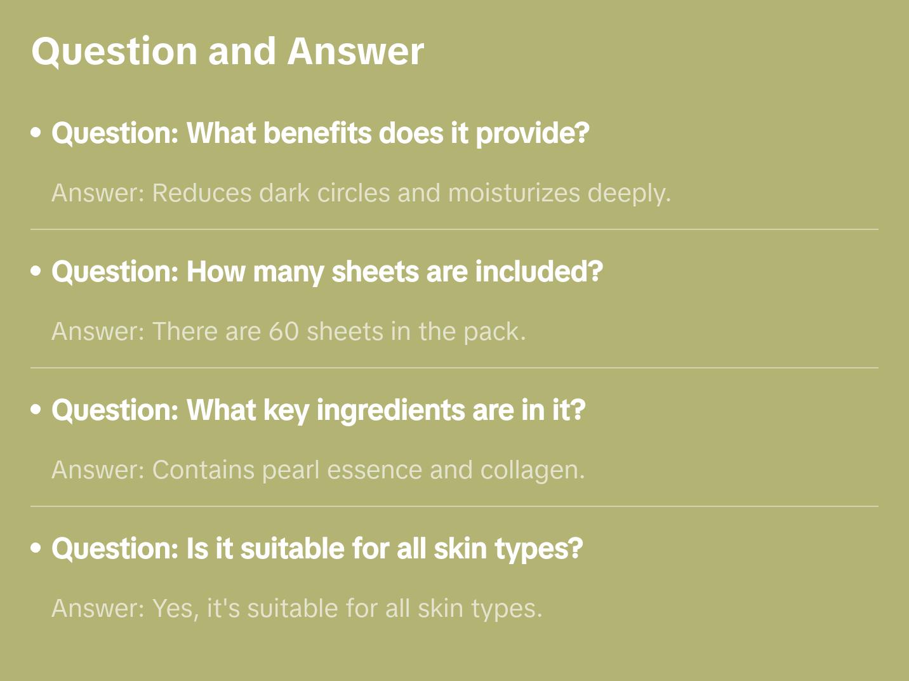Screen dimensions: 909x681
Task: Click the bullet beside the sheets question
Action: tap(36, 272)
